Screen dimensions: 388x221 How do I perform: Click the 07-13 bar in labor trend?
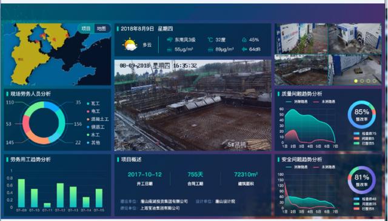[73, 197]
